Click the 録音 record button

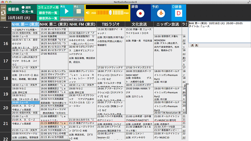pos(140,13)
